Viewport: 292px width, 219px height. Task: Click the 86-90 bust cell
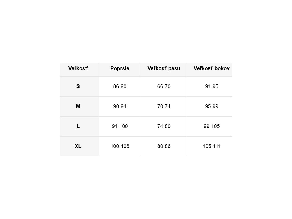120,86
